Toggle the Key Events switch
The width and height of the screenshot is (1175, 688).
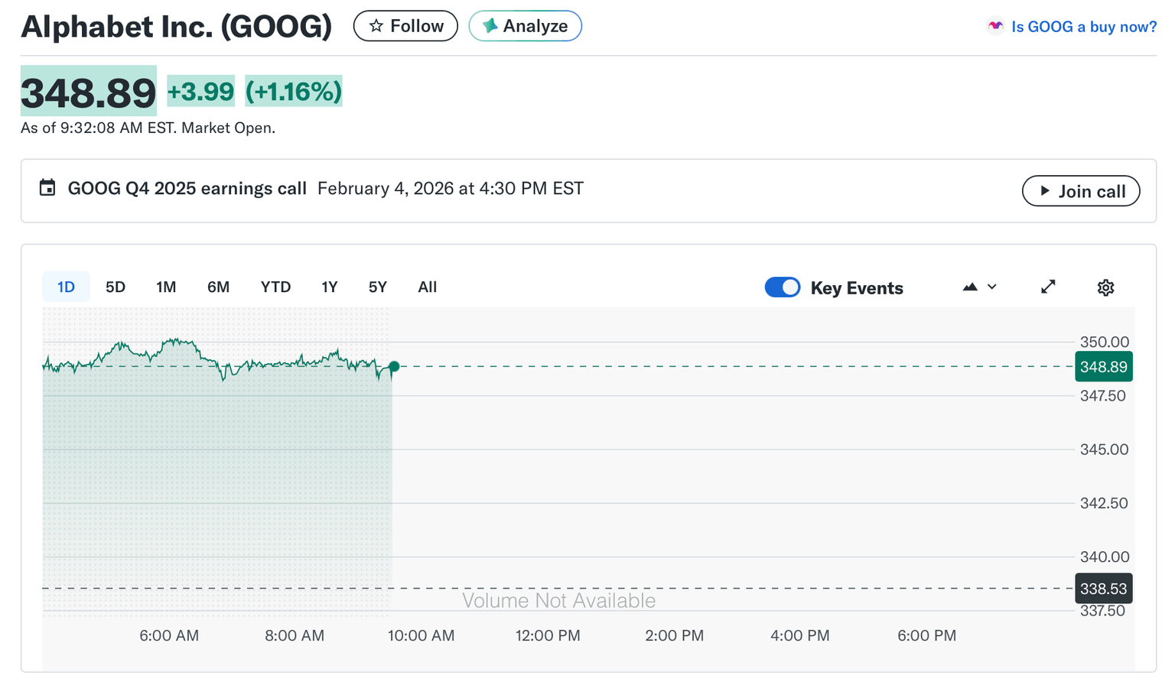782,287
